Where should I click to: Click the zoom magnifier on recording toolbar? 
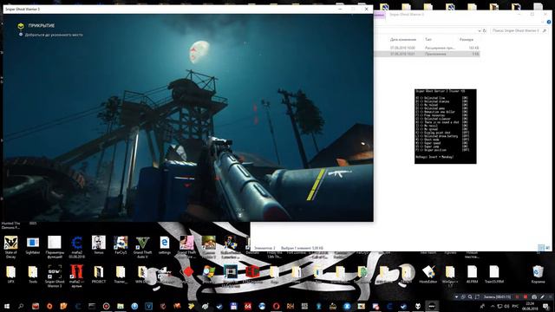click(470, 296)
